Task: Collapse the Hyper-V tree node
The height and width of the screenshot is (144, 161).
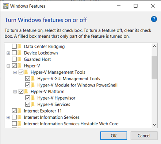Action: pyautogui.click(x=8, y=66)
